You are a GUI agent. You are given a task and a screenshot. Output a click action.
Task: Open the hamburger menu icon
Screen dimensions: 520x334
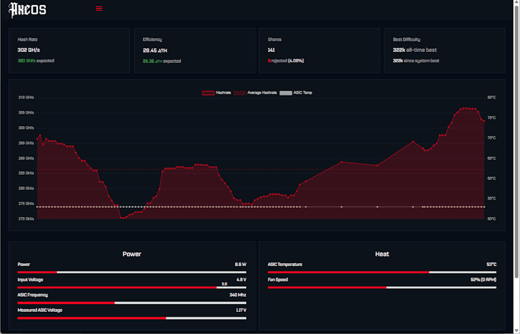99,9
